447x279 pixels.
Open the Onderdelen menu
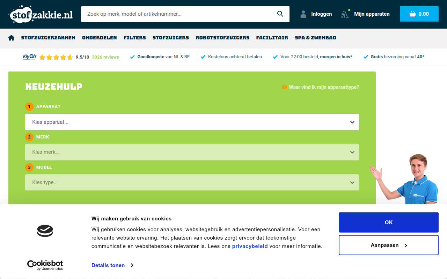coord(100,38)
